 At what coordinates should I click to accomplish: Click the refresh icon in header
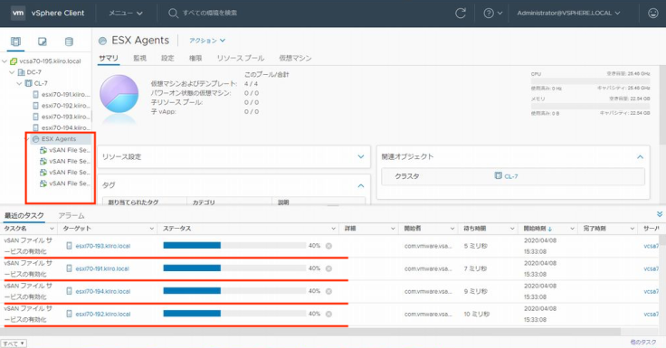(461, 14)
